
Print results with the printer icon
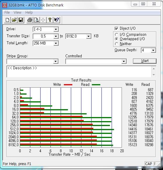pyautogui.click(x=30, y=20)
